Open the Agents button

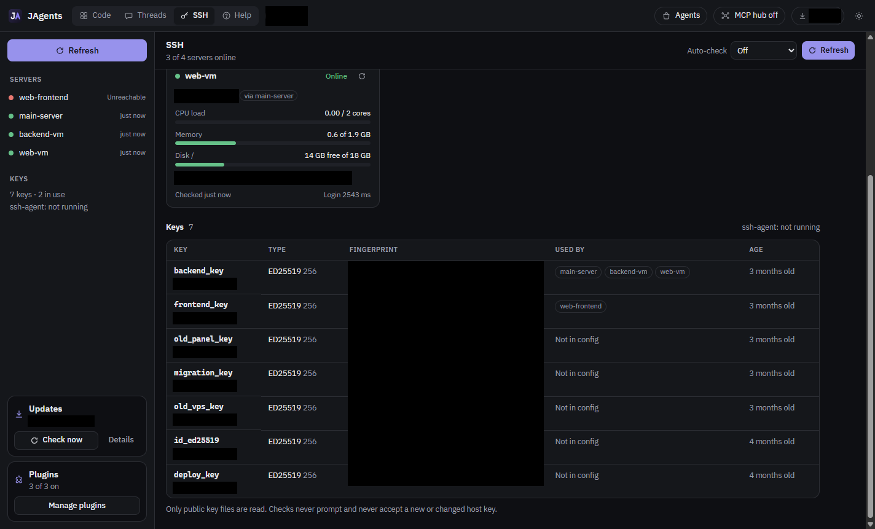tap(681, 15)
